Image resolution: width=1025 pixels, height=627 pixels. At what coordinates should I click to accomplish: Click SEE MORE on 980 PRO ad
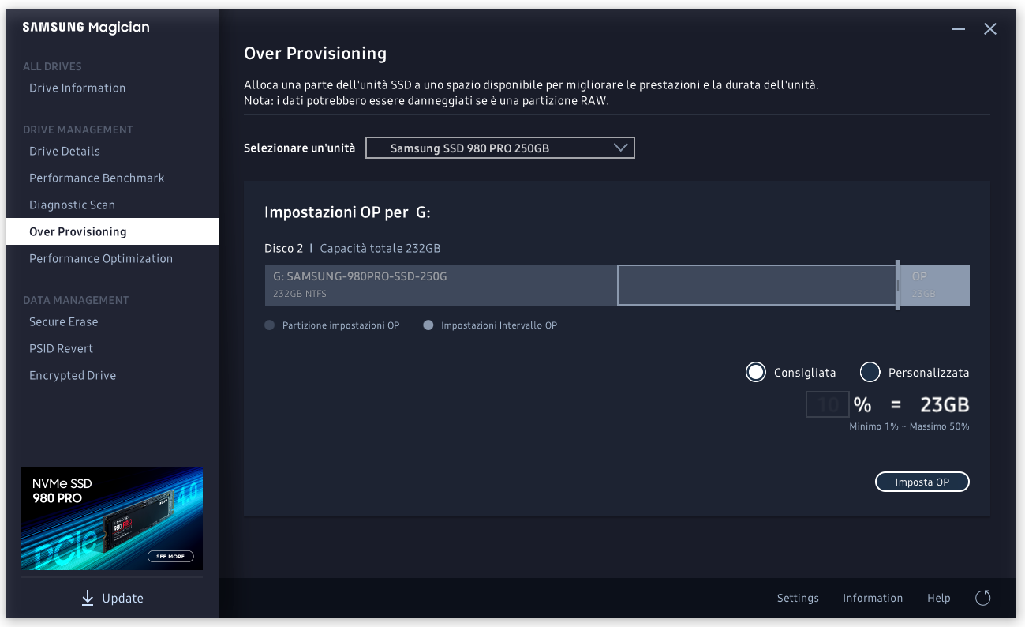point(170,556)
